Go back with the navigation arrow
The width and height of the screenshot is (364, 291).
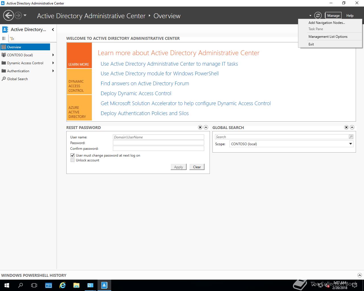[9, 15]
